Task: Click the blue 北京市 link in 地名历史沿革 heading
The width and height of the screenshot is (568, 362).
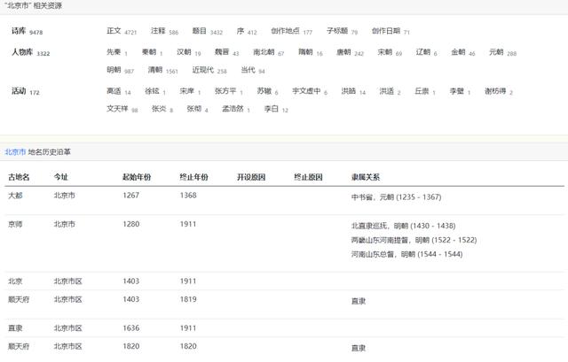Action: click(x=15, y=151)
